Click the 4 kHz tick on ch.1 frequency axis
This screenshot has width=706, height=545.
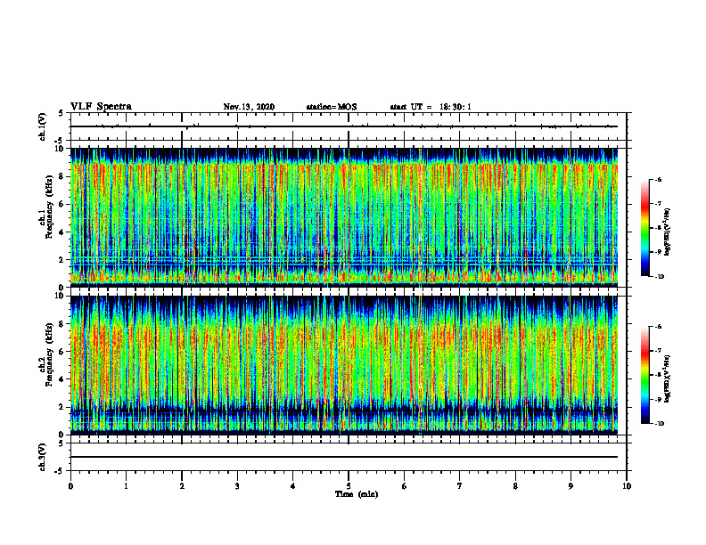[x=62, y=232]
